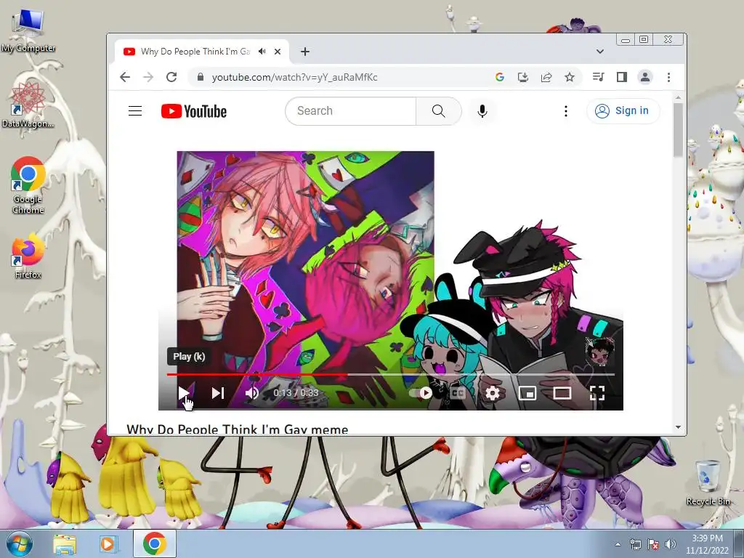Viewport: 744px width, 558px height.
Task: Click the video title text
Action: [238, 429]
